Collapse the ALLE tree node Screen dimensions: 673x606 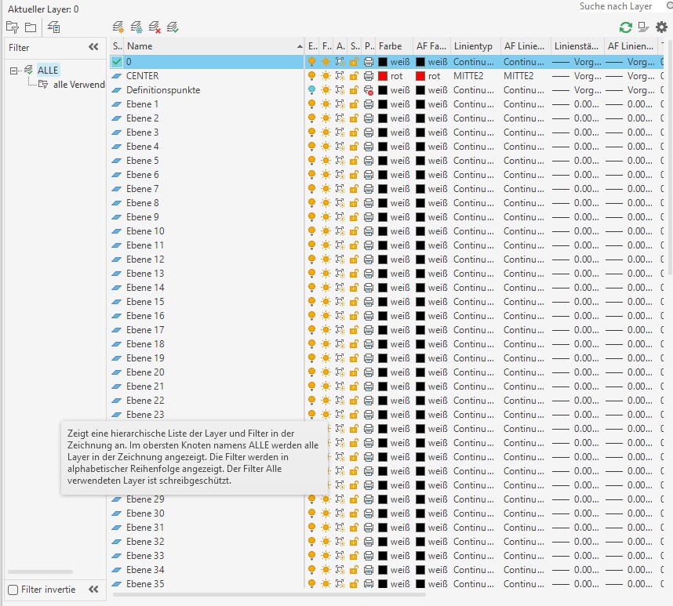(x=14, y=71)
